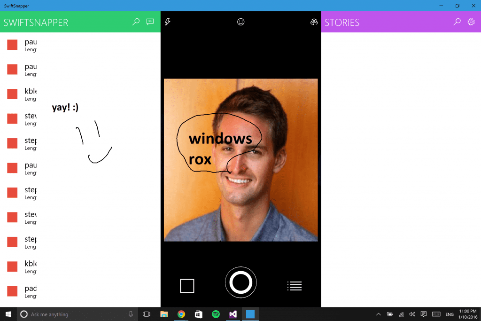Open the Windows Start menu

pyautogui.click(x=8, y=314)
